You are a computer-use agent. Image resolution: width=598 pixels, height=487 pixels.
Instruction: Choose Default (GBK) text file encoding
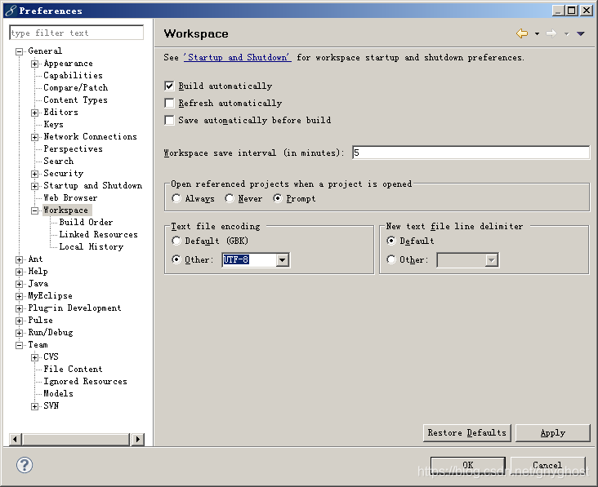[x=176, y=241]
